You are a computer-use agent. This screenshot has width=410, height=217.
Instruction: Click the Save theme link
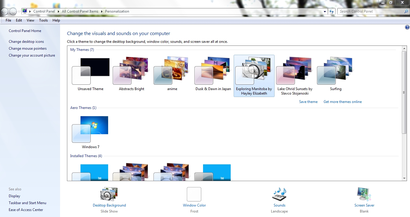[x=308, y=102]
